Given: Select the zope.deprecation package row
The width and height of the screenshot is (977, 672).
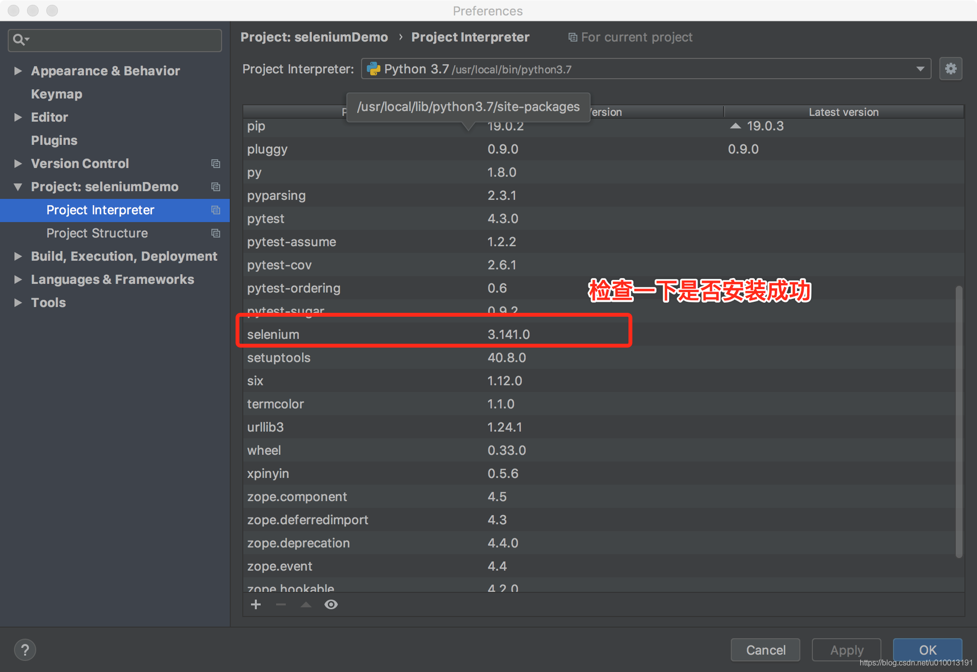Looking at the screenshot, I should coord(603,543).
